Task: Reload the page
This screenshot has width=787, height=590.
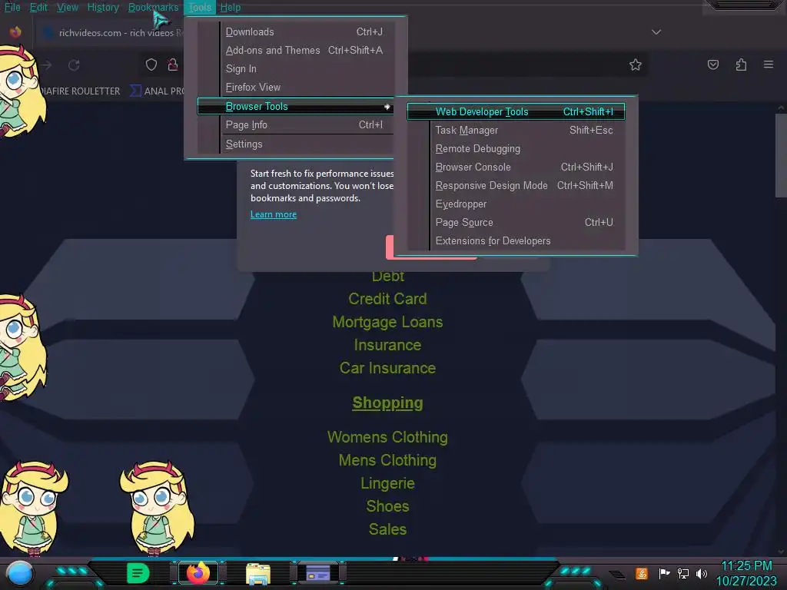Action: (x=74, y=65)
